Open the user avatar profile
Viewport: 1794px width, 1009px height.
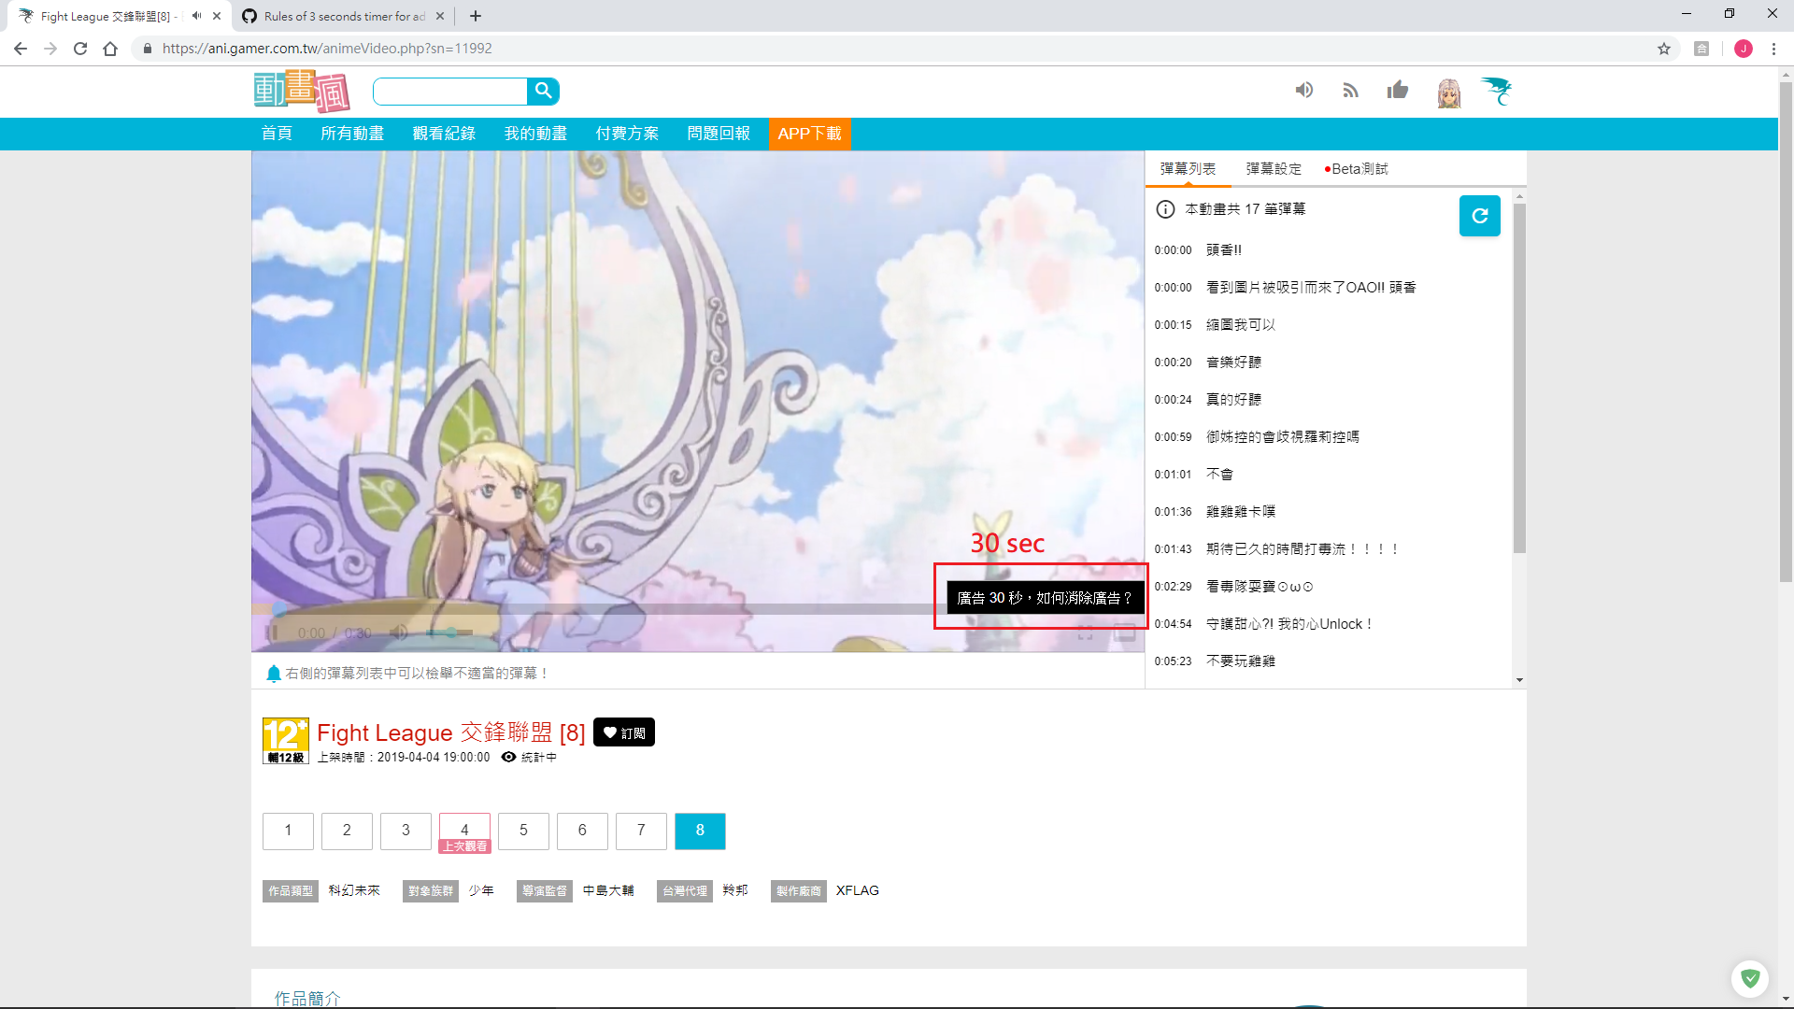coord(1449,92)
